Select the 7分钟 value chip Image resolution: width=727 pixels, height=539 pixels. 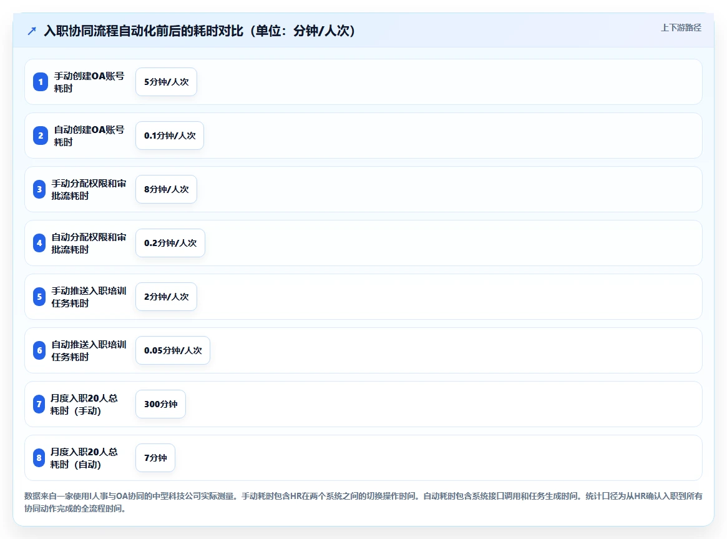click(155, 458)
